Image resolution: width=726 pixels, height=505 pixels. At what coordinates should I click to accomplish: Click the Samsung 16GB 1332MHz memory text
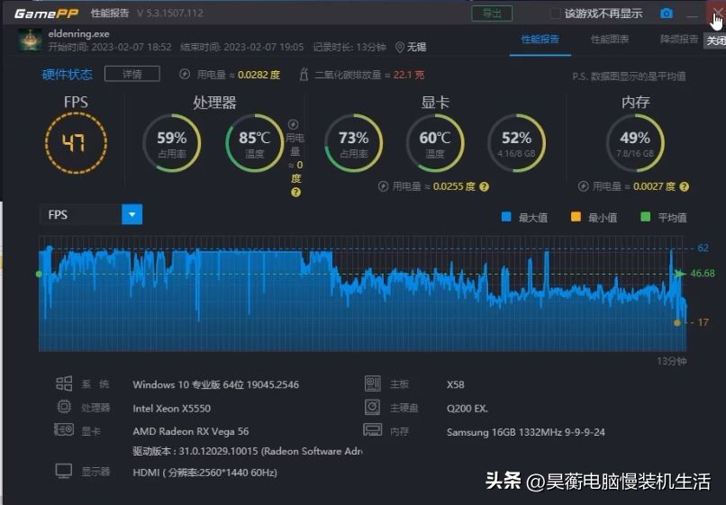coord(525,432)
